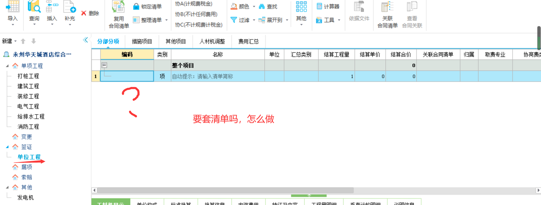Switch to the 其他项目 tab
This screenshot has height=205, width=541.
176,41
